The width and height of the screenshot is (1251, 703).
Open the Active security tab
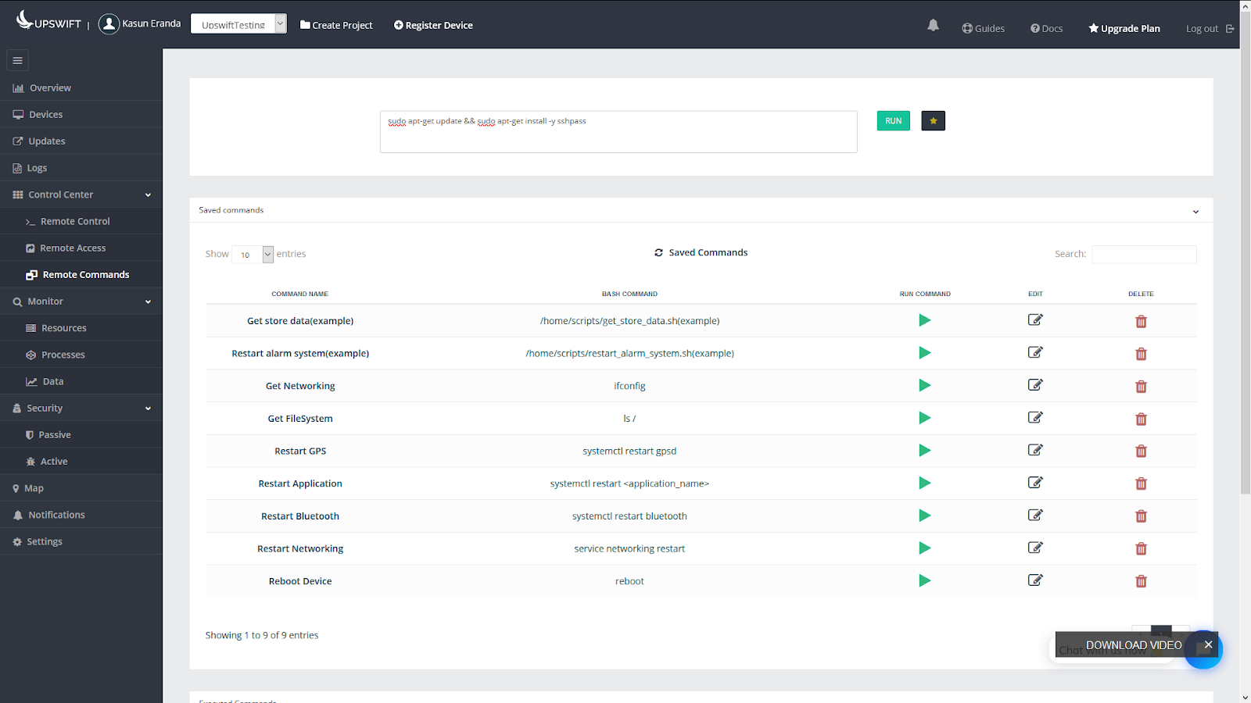click(52, 461)
